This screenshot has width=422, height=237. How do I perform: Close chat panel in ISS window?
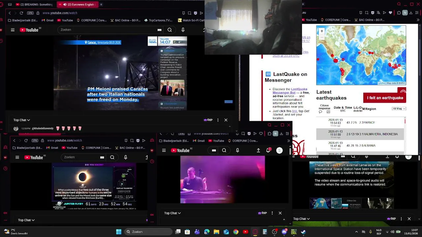(x=409, y=219)
